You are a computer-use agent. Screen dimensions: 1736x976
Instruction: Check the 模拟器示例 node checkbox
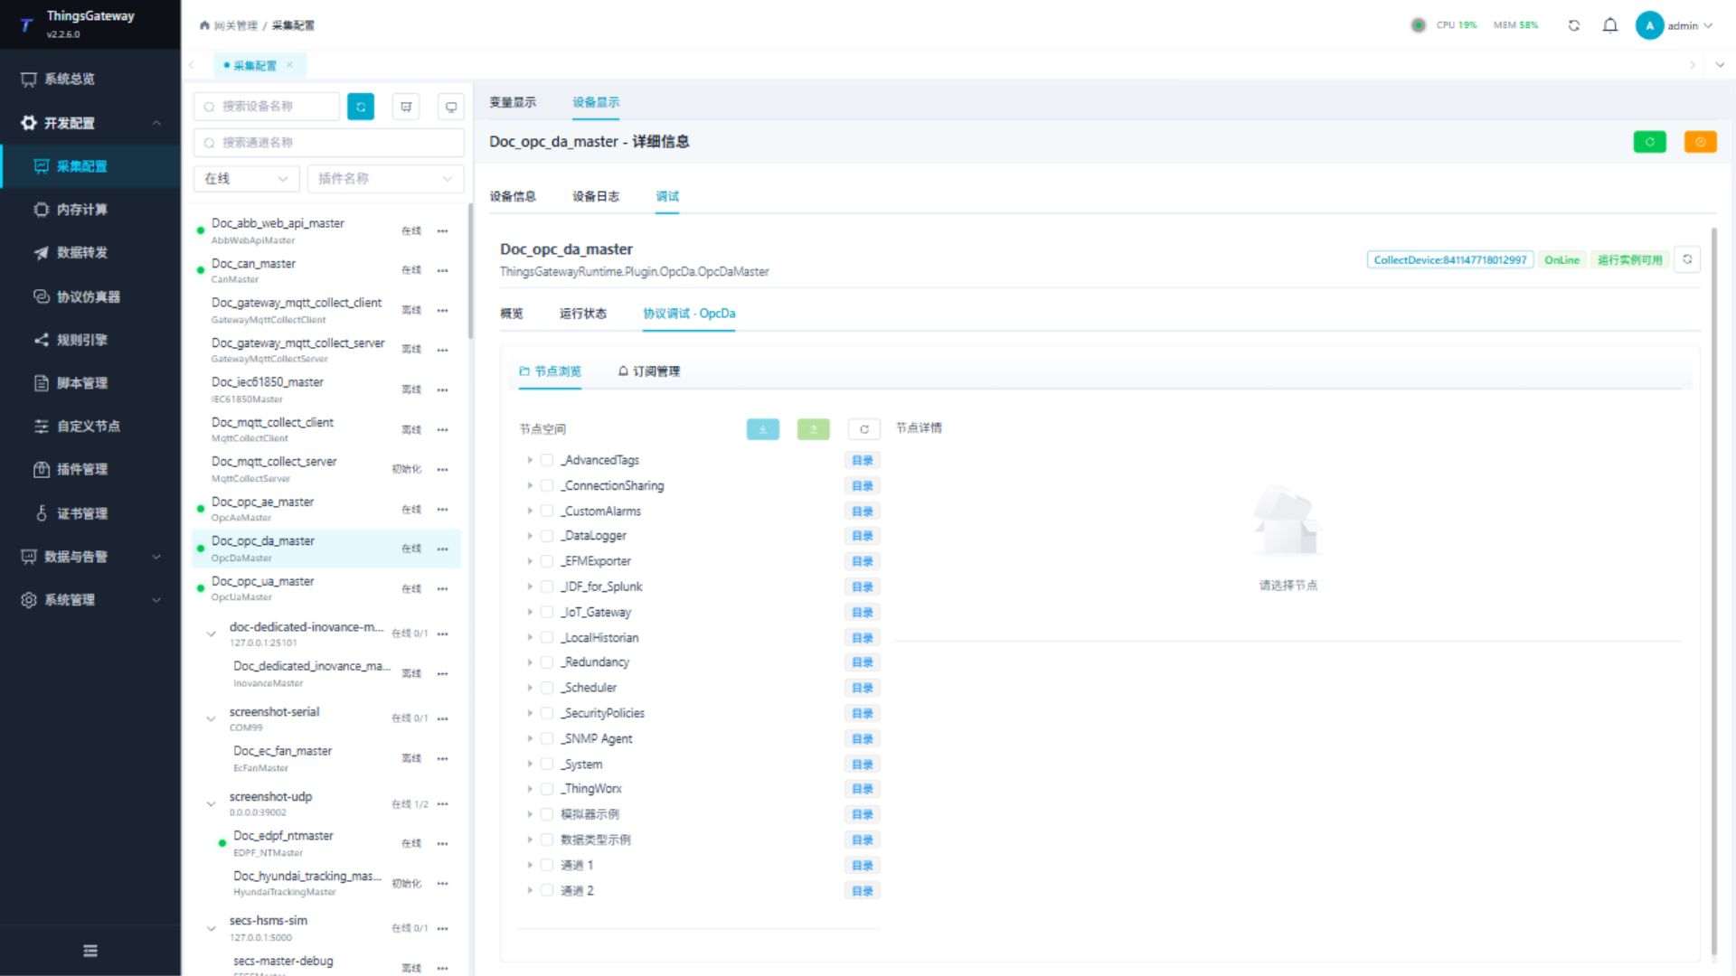coord(546,814)
